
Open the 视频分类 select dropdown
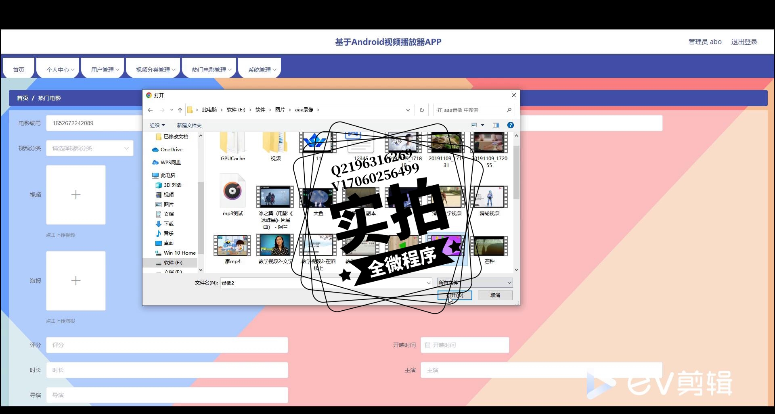90,148
